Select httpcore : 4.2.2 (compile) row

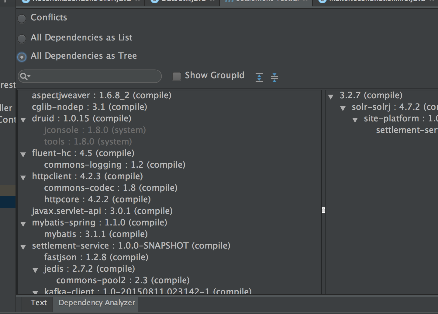tap(97, 200)
